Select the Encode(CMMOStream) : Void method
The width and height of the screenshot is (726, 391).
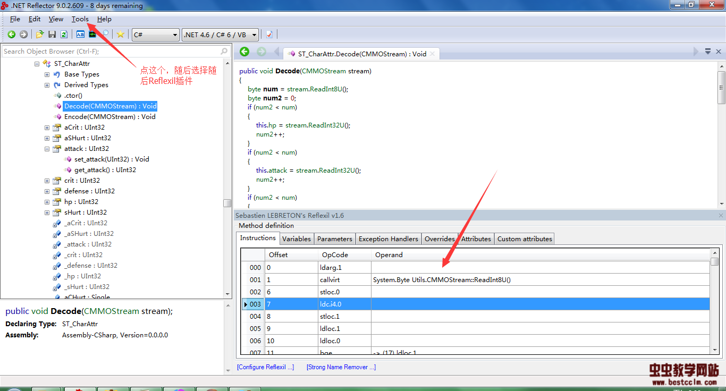(109, 117)
